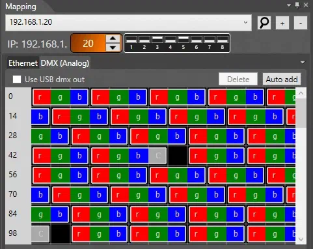The height and width of the screenshot is (249, 313).
Task: Select the black empty cell in row 98
Action: point(61,234)
